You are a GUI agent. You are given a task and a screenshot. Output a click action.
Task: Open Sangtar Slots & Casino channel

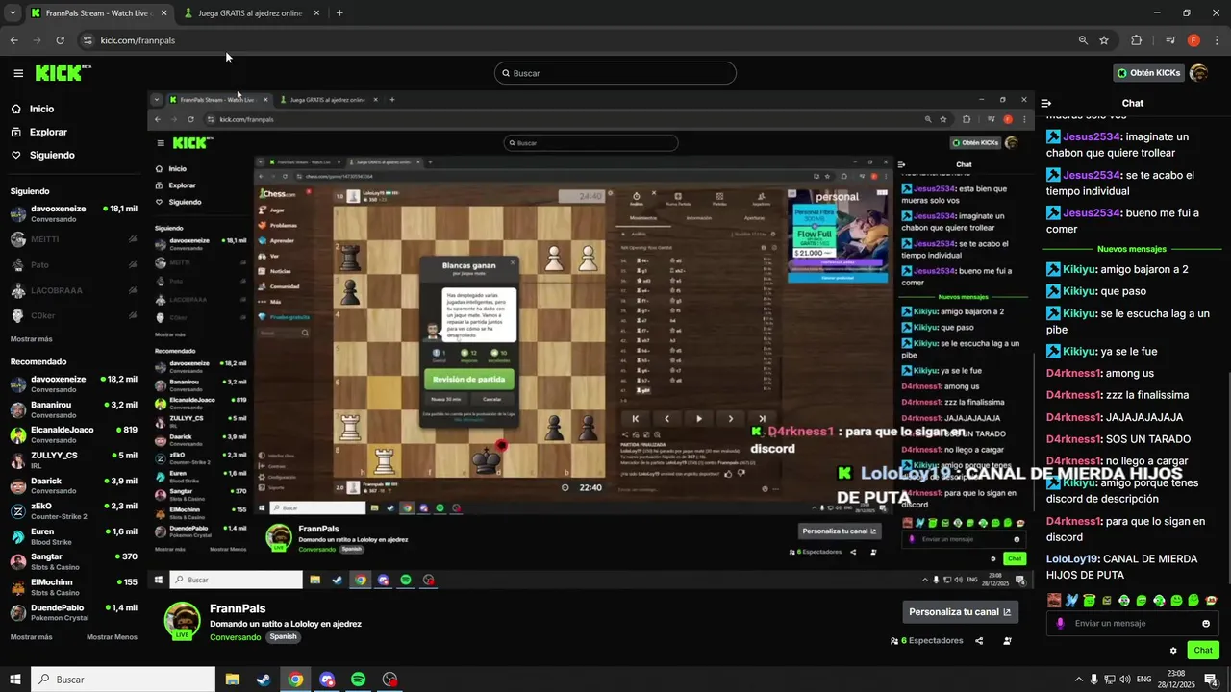pos(73,562)
